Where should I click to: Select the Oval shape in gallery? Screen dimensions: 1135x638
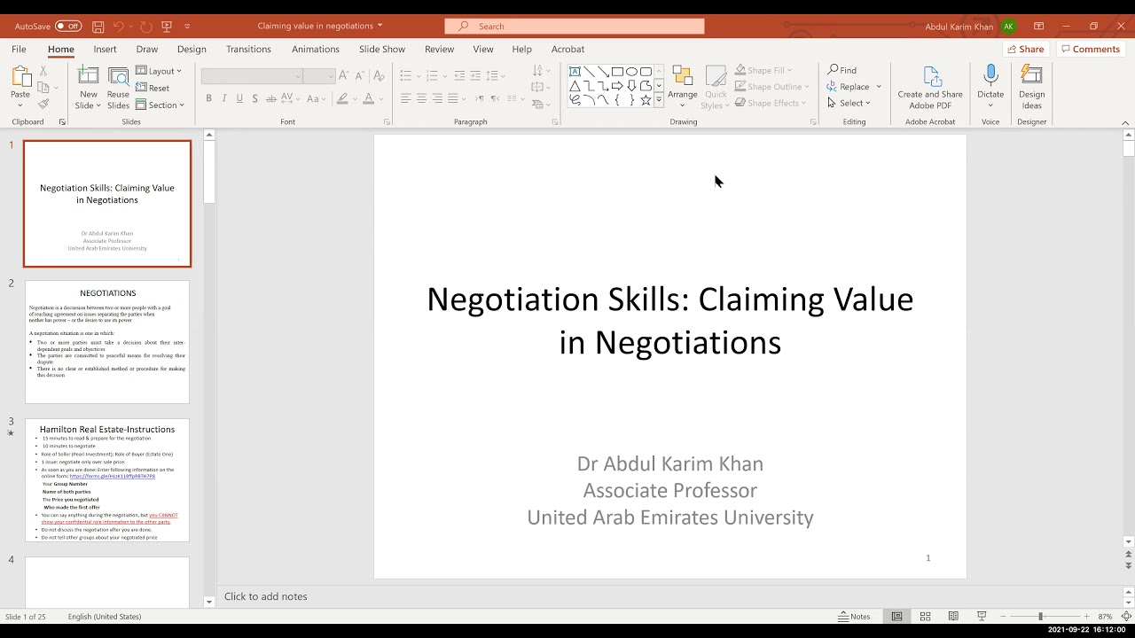click(631, 72)
